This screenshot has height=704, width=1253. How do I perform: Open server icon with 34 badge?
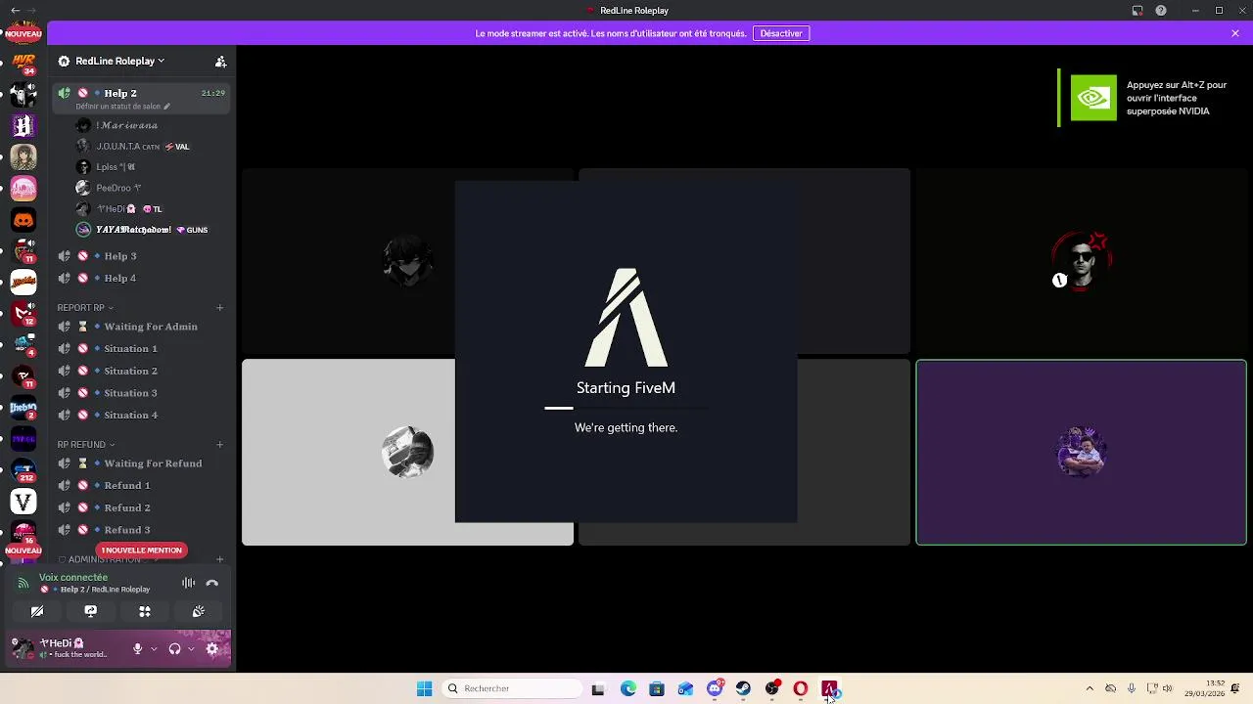pos(23,65)
